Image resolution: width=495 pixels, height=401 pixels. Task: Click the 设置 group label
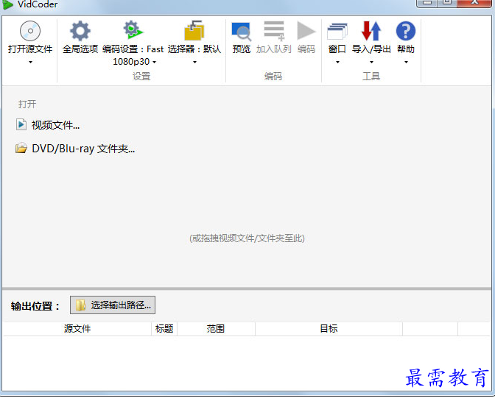point(141,77)
